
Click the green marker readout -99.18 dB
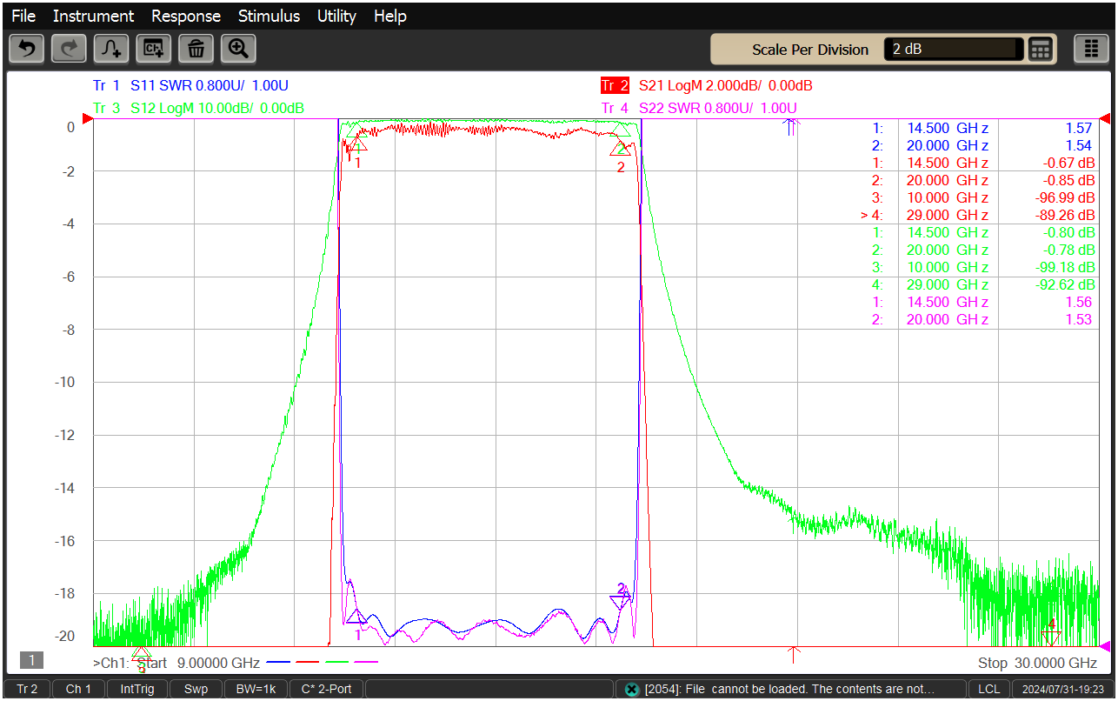tap(1066, 267)
